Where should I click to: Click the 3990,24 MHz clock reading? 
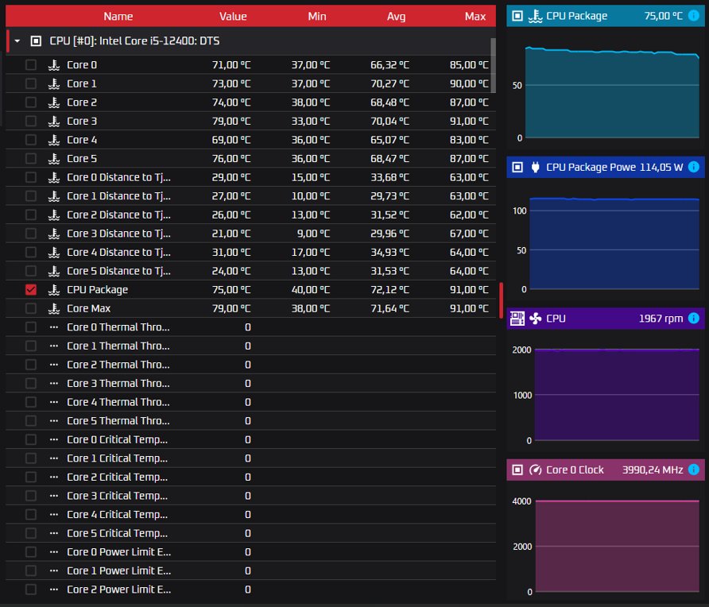[653, 470]
